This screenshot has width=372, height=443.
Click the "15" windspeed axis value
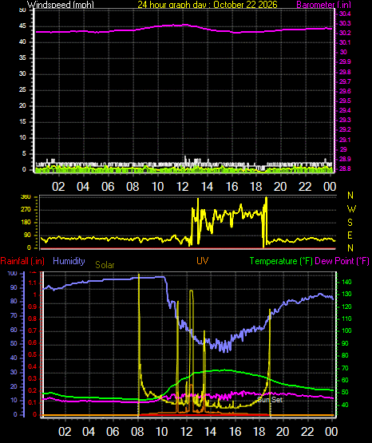(x=22, y=122)
